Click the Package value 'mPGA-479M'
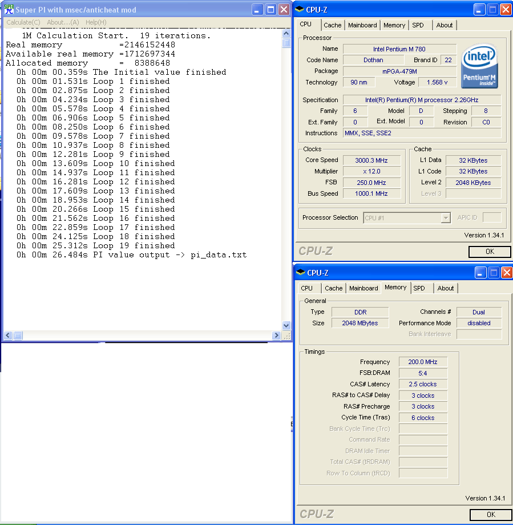 (x=399, y=71)
